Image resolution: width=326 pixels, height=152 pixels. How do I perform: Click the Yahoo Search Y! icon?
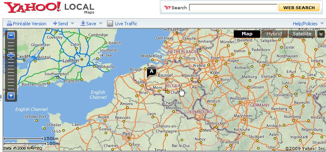(x=167, y=8)
